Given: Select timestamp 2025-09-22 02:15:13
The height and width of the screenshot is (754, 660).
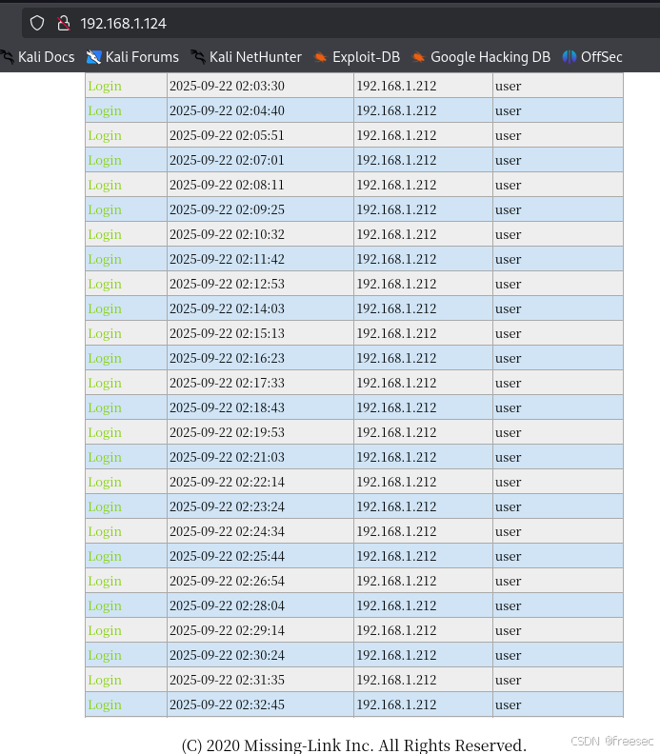Looking at the screenshot, I should [227, 333].
